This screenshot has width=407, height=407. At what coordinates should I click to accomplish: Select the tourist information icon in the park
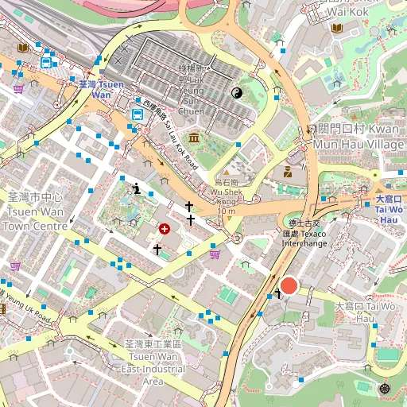tap(137, 188)
